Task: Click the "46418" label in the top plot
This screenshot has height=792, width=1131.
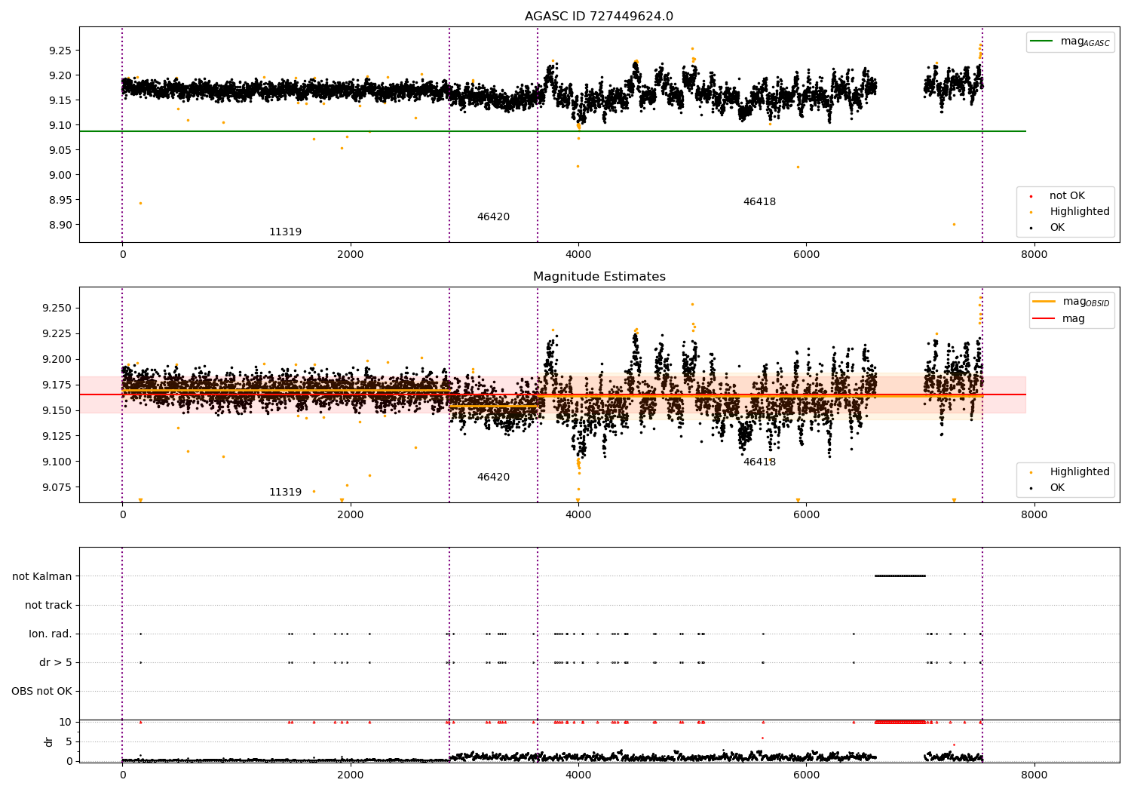Action: click(759, 202)
